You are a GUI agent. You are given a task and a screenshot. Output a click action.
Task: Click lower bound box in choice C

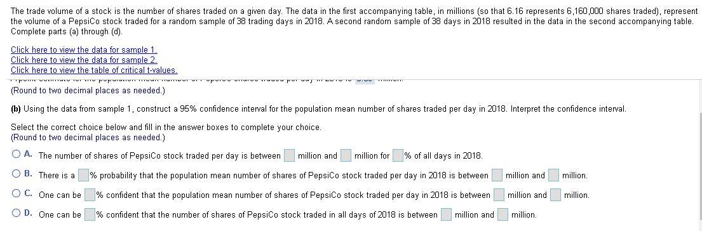point(499,195)
